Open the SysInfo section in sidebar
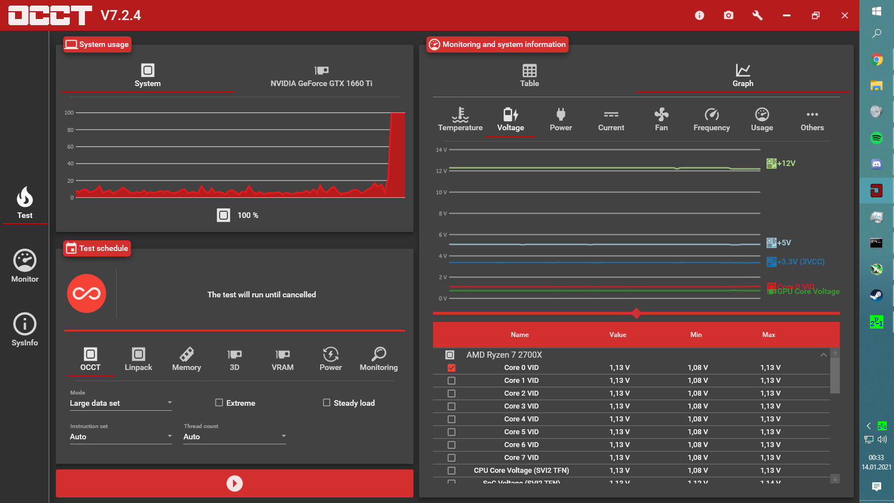 click(25, 330)
